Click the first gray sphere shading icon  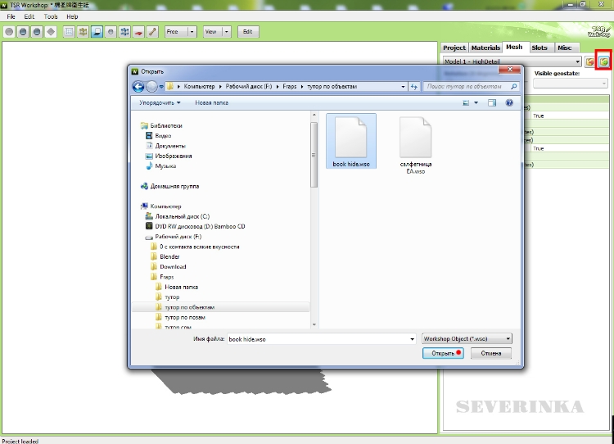[x=10, y=32]
